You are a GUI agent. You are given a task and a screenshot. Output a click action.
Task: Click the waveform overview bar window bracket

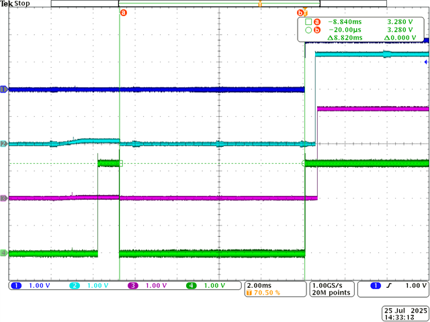pos(219,3)
